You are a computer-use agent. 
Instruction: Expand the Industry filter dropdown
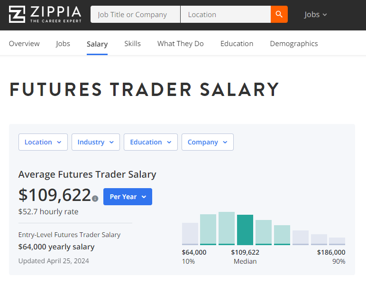(x=96, y=142)
